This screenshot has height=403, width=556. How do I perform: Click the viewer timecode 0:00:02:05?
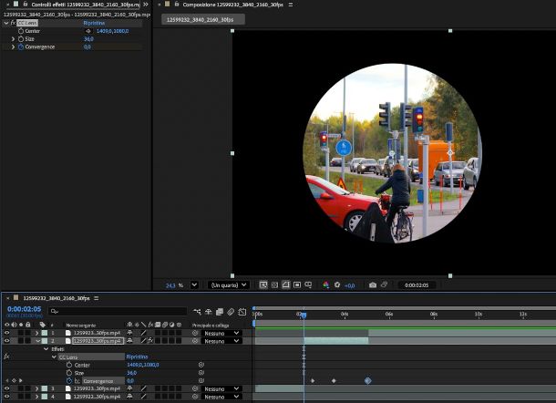[417, 284]
